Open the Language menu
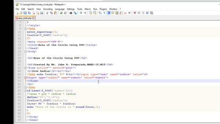Viewport: 220px width, 124px height. coord(59,9)
